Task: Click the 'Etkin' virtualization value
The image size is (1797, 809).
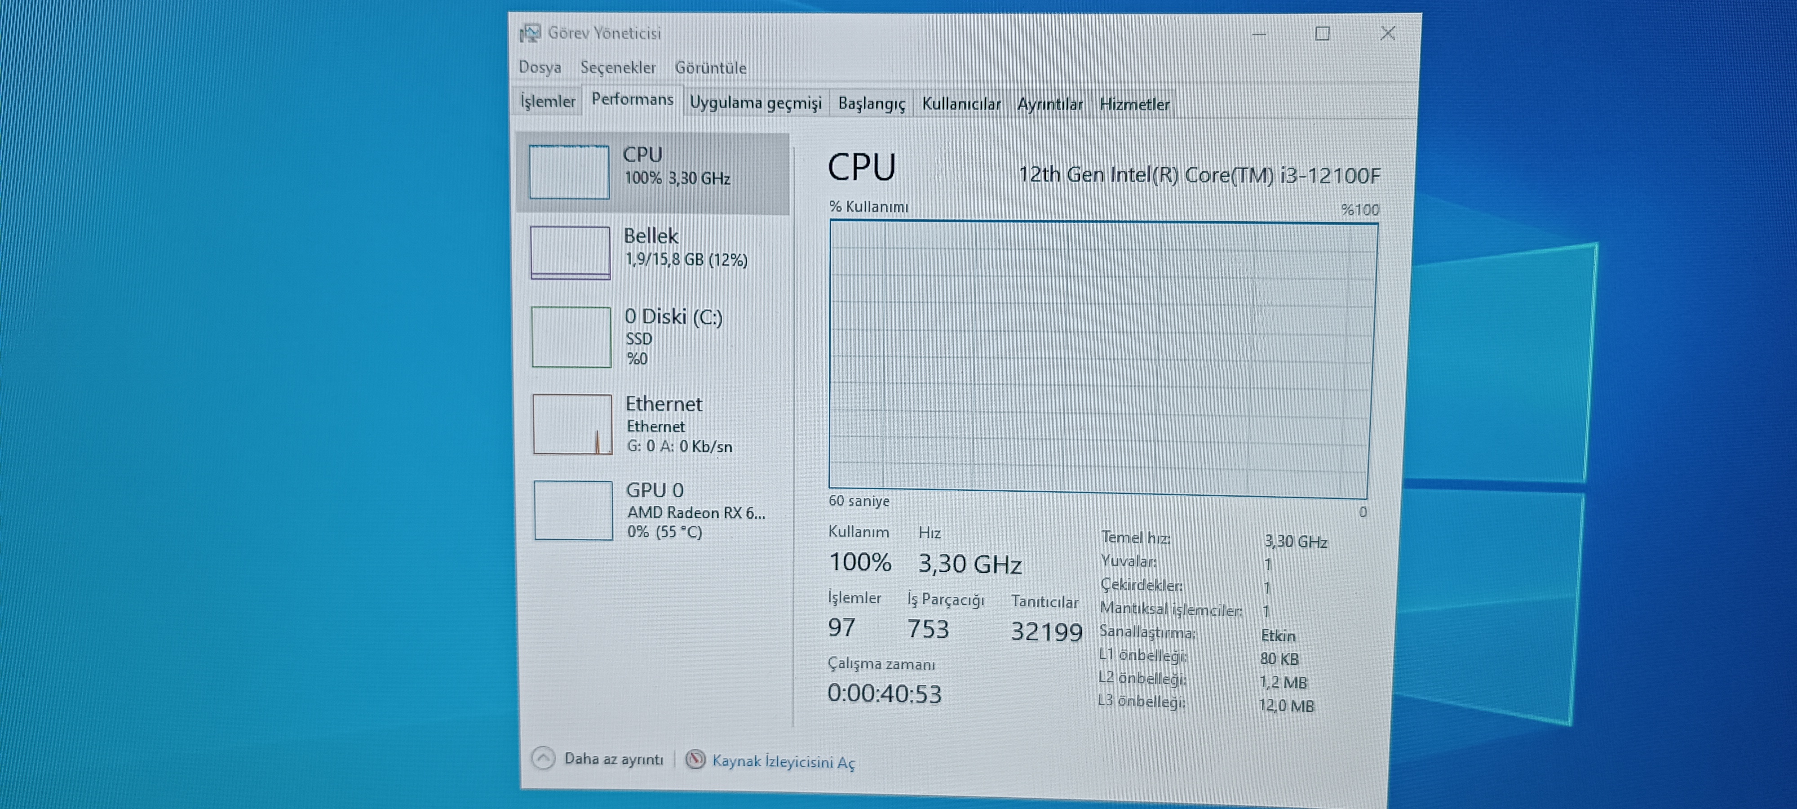Action: pos(1278,635)
